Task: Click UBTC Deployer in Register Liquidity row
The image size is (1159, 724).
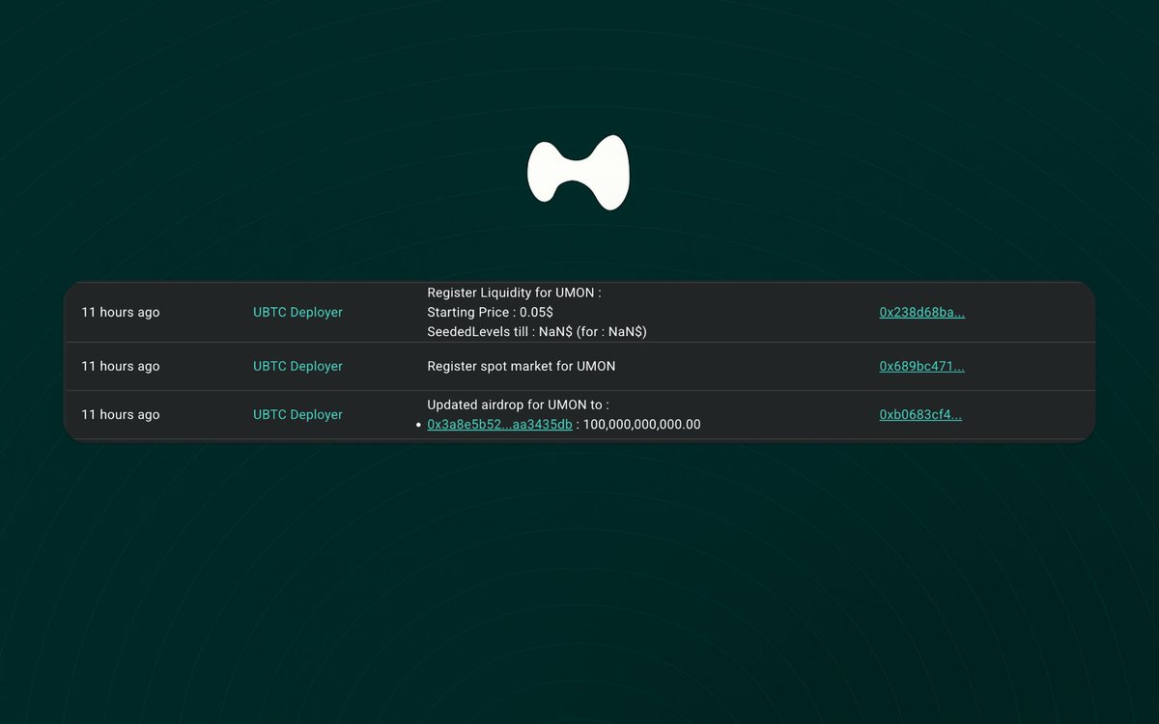Action: click(297, 312)
